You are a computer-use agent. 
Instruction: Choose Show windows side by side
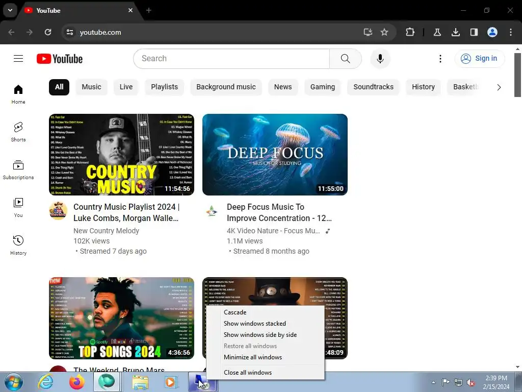point(265,335)
